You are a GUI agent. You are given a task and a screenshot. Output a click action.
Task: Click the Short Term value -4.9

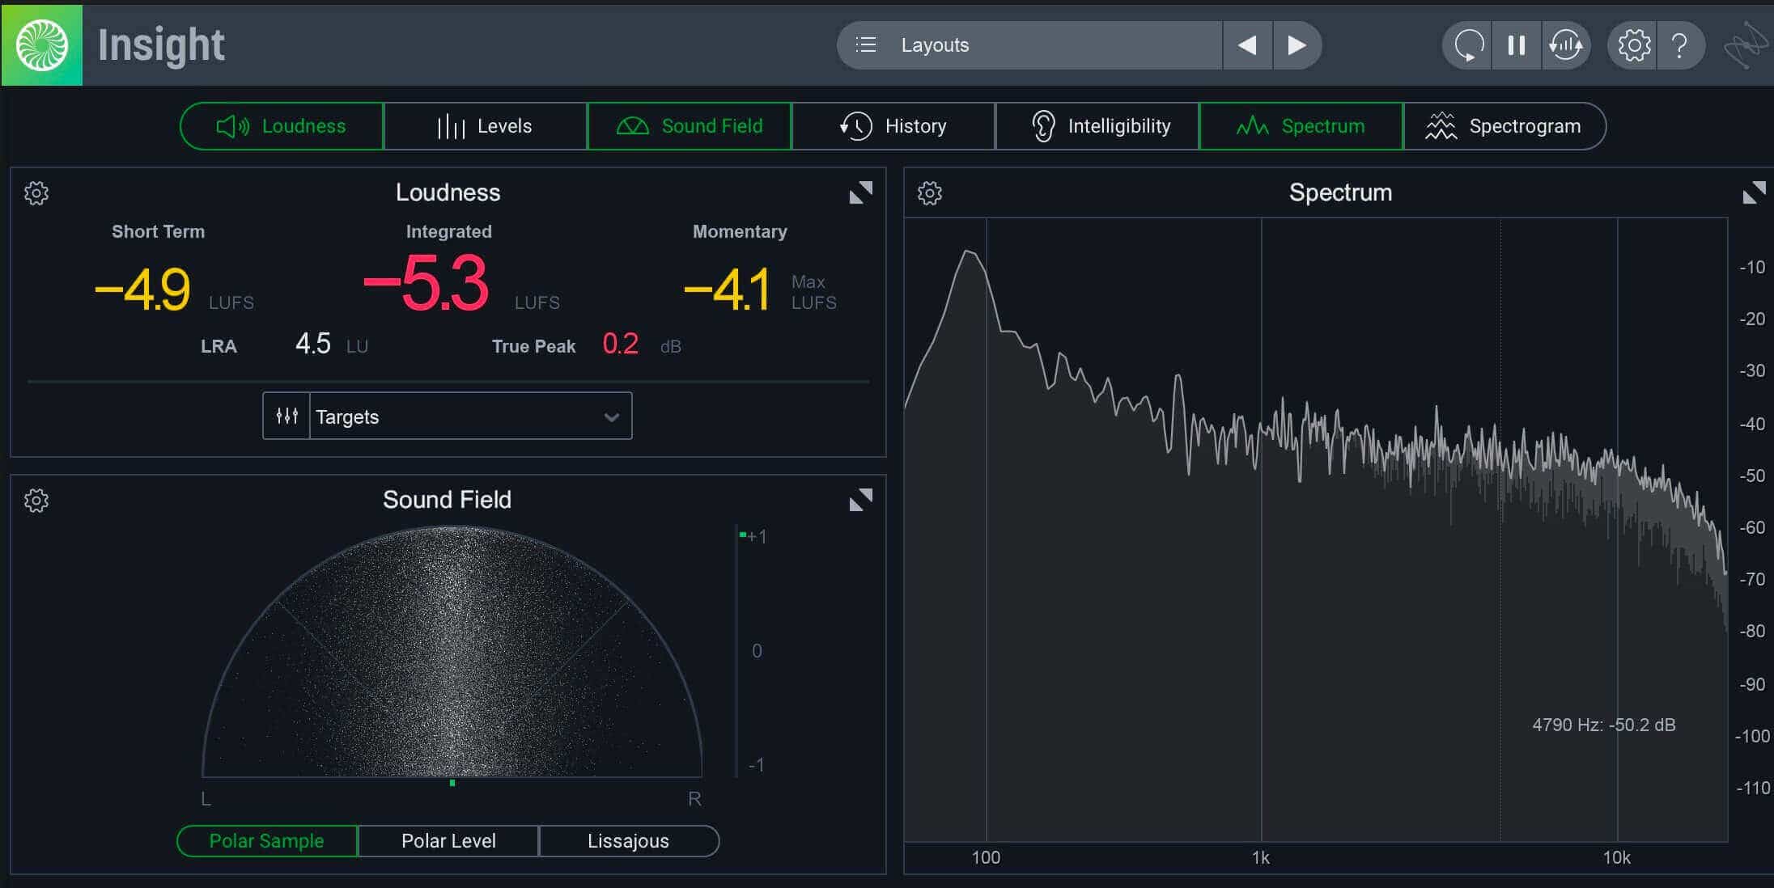coord(142,290)
